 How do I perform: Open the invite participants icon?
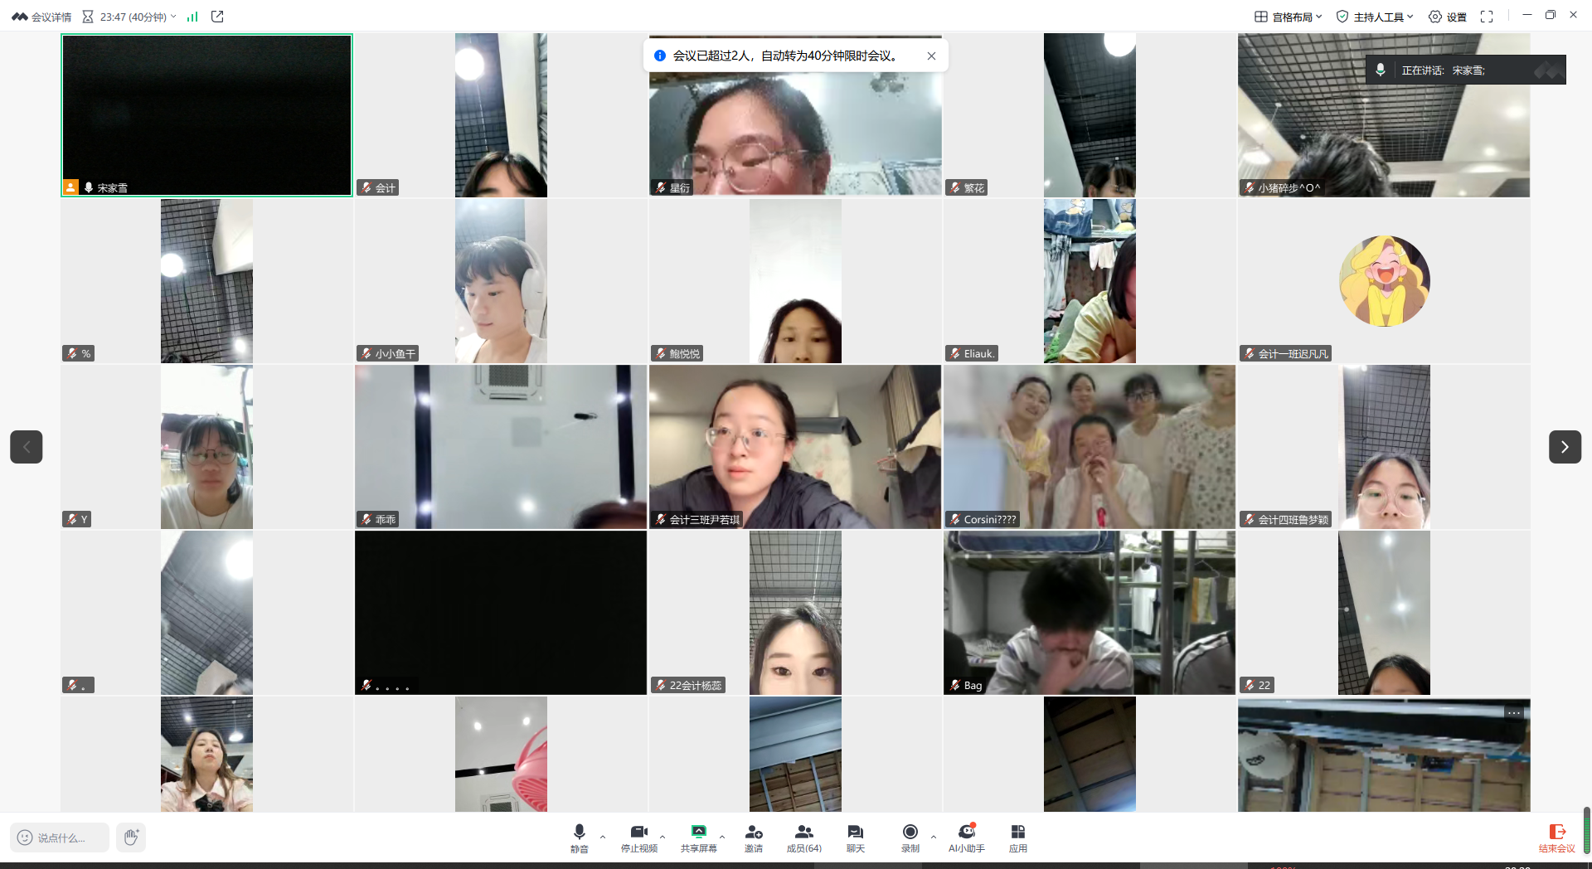753,837
